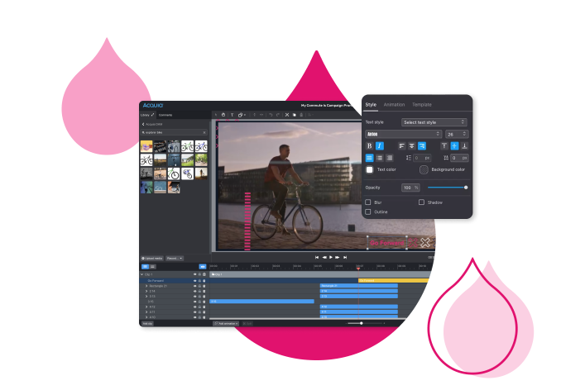Open the Text color swatch
Viewport: 561px width, 390px height.
(370, 169)
